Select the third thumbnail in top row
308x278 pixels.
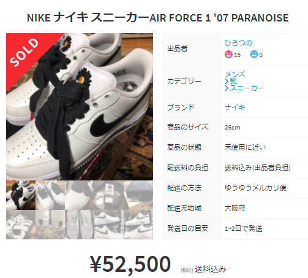tap(80, 195)
